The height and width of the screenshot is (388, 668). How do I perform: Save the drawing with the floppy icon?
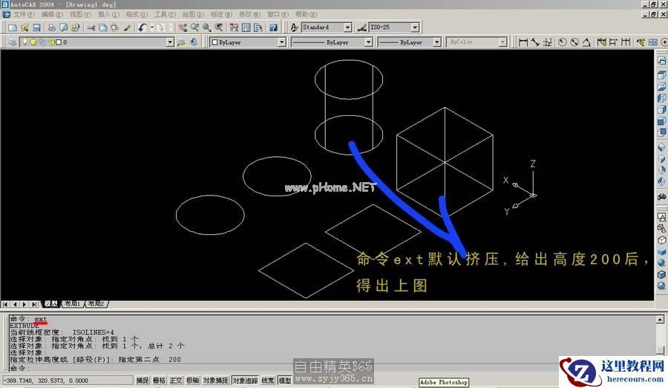[x=36, y=28]
